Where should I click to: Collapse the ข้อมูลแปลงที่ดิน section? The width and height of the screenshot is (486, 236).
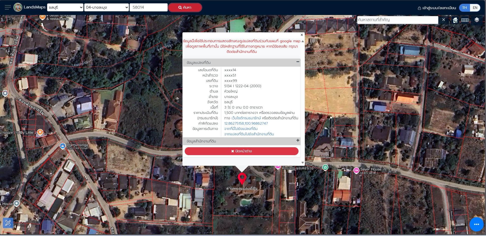point(298,62)
